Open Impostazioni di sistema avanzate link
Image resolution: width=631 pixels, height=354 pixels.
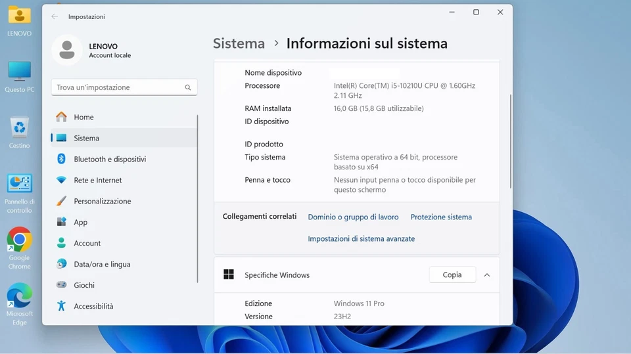click(361, 238)
